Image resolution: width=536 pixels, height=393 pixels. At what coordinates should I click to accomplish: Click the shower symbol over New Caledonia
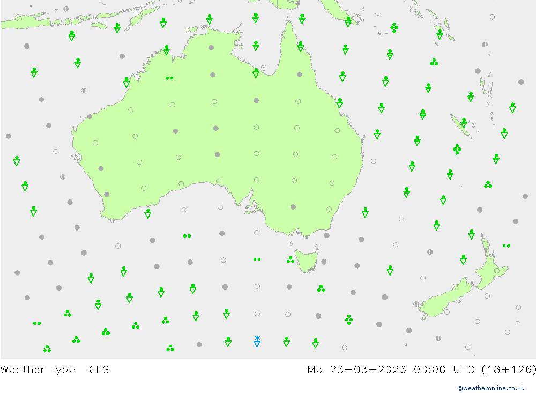pos(464,123)
